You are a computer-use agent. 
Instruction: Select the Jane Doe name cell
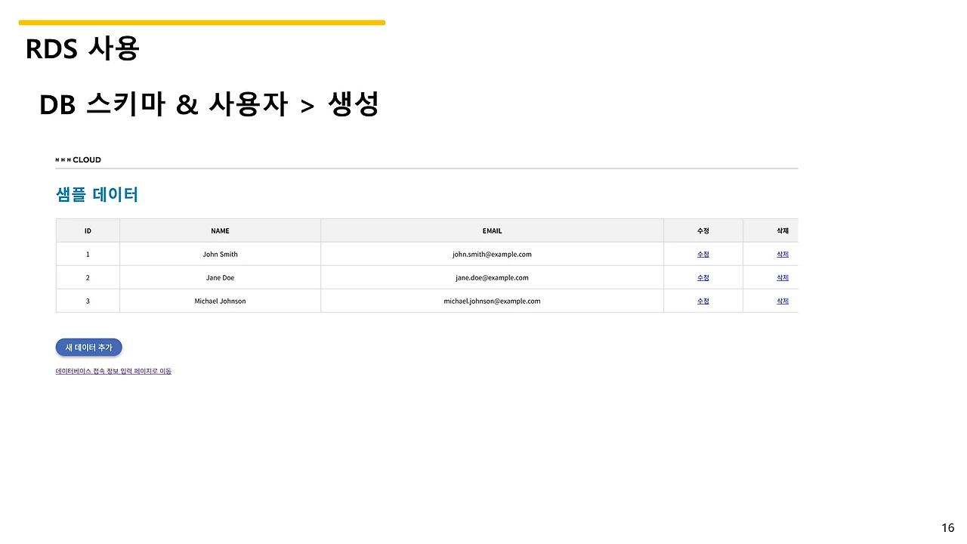(x=220, y=277)
